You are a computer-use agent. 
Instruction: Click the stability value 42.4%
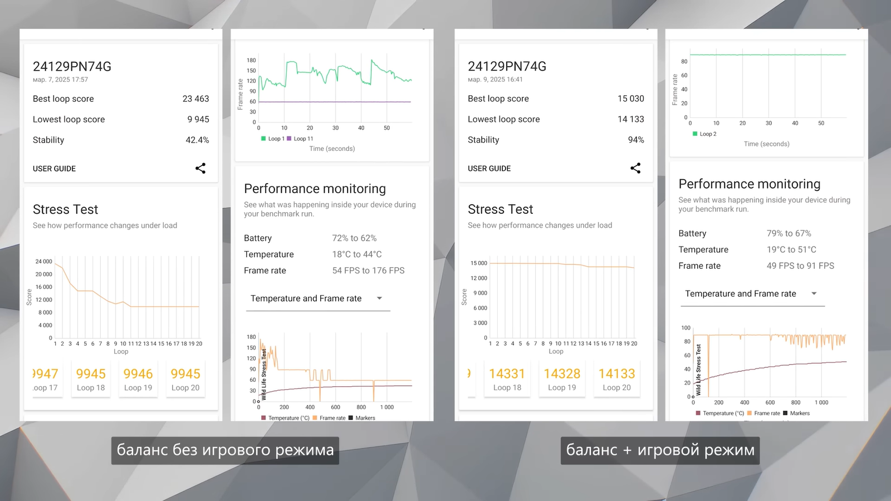tap(197, 140)
